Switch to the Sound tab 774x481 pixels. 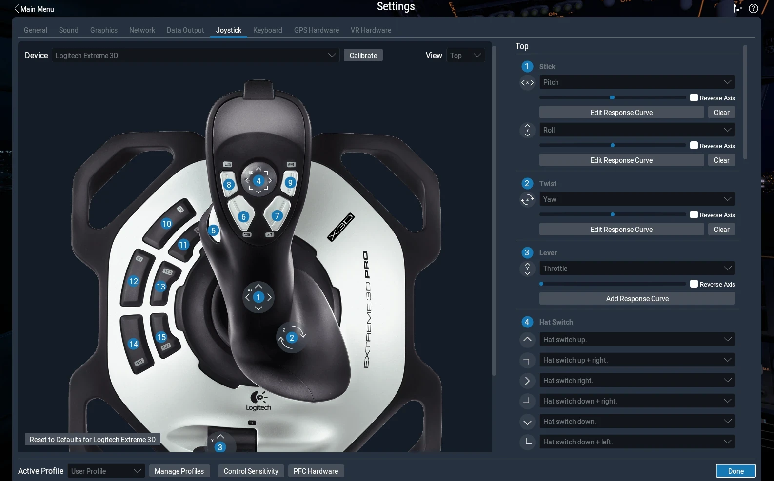point(69,30)
